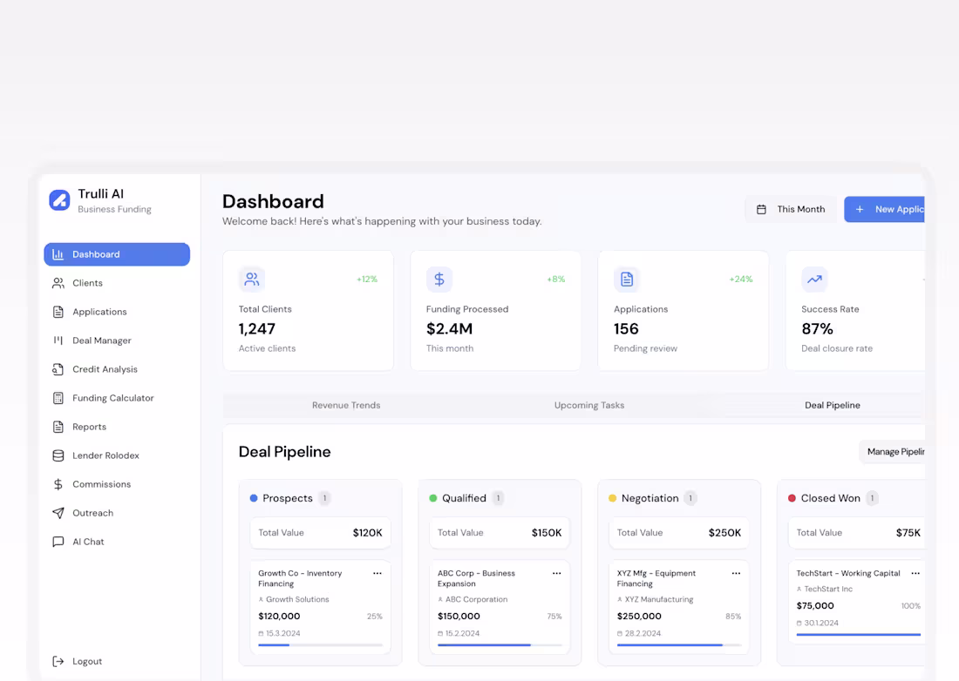This screenshot has width=959, height=681.
Task: Select the Clients icon in the sidebar
Action: (x=59, y=282)
